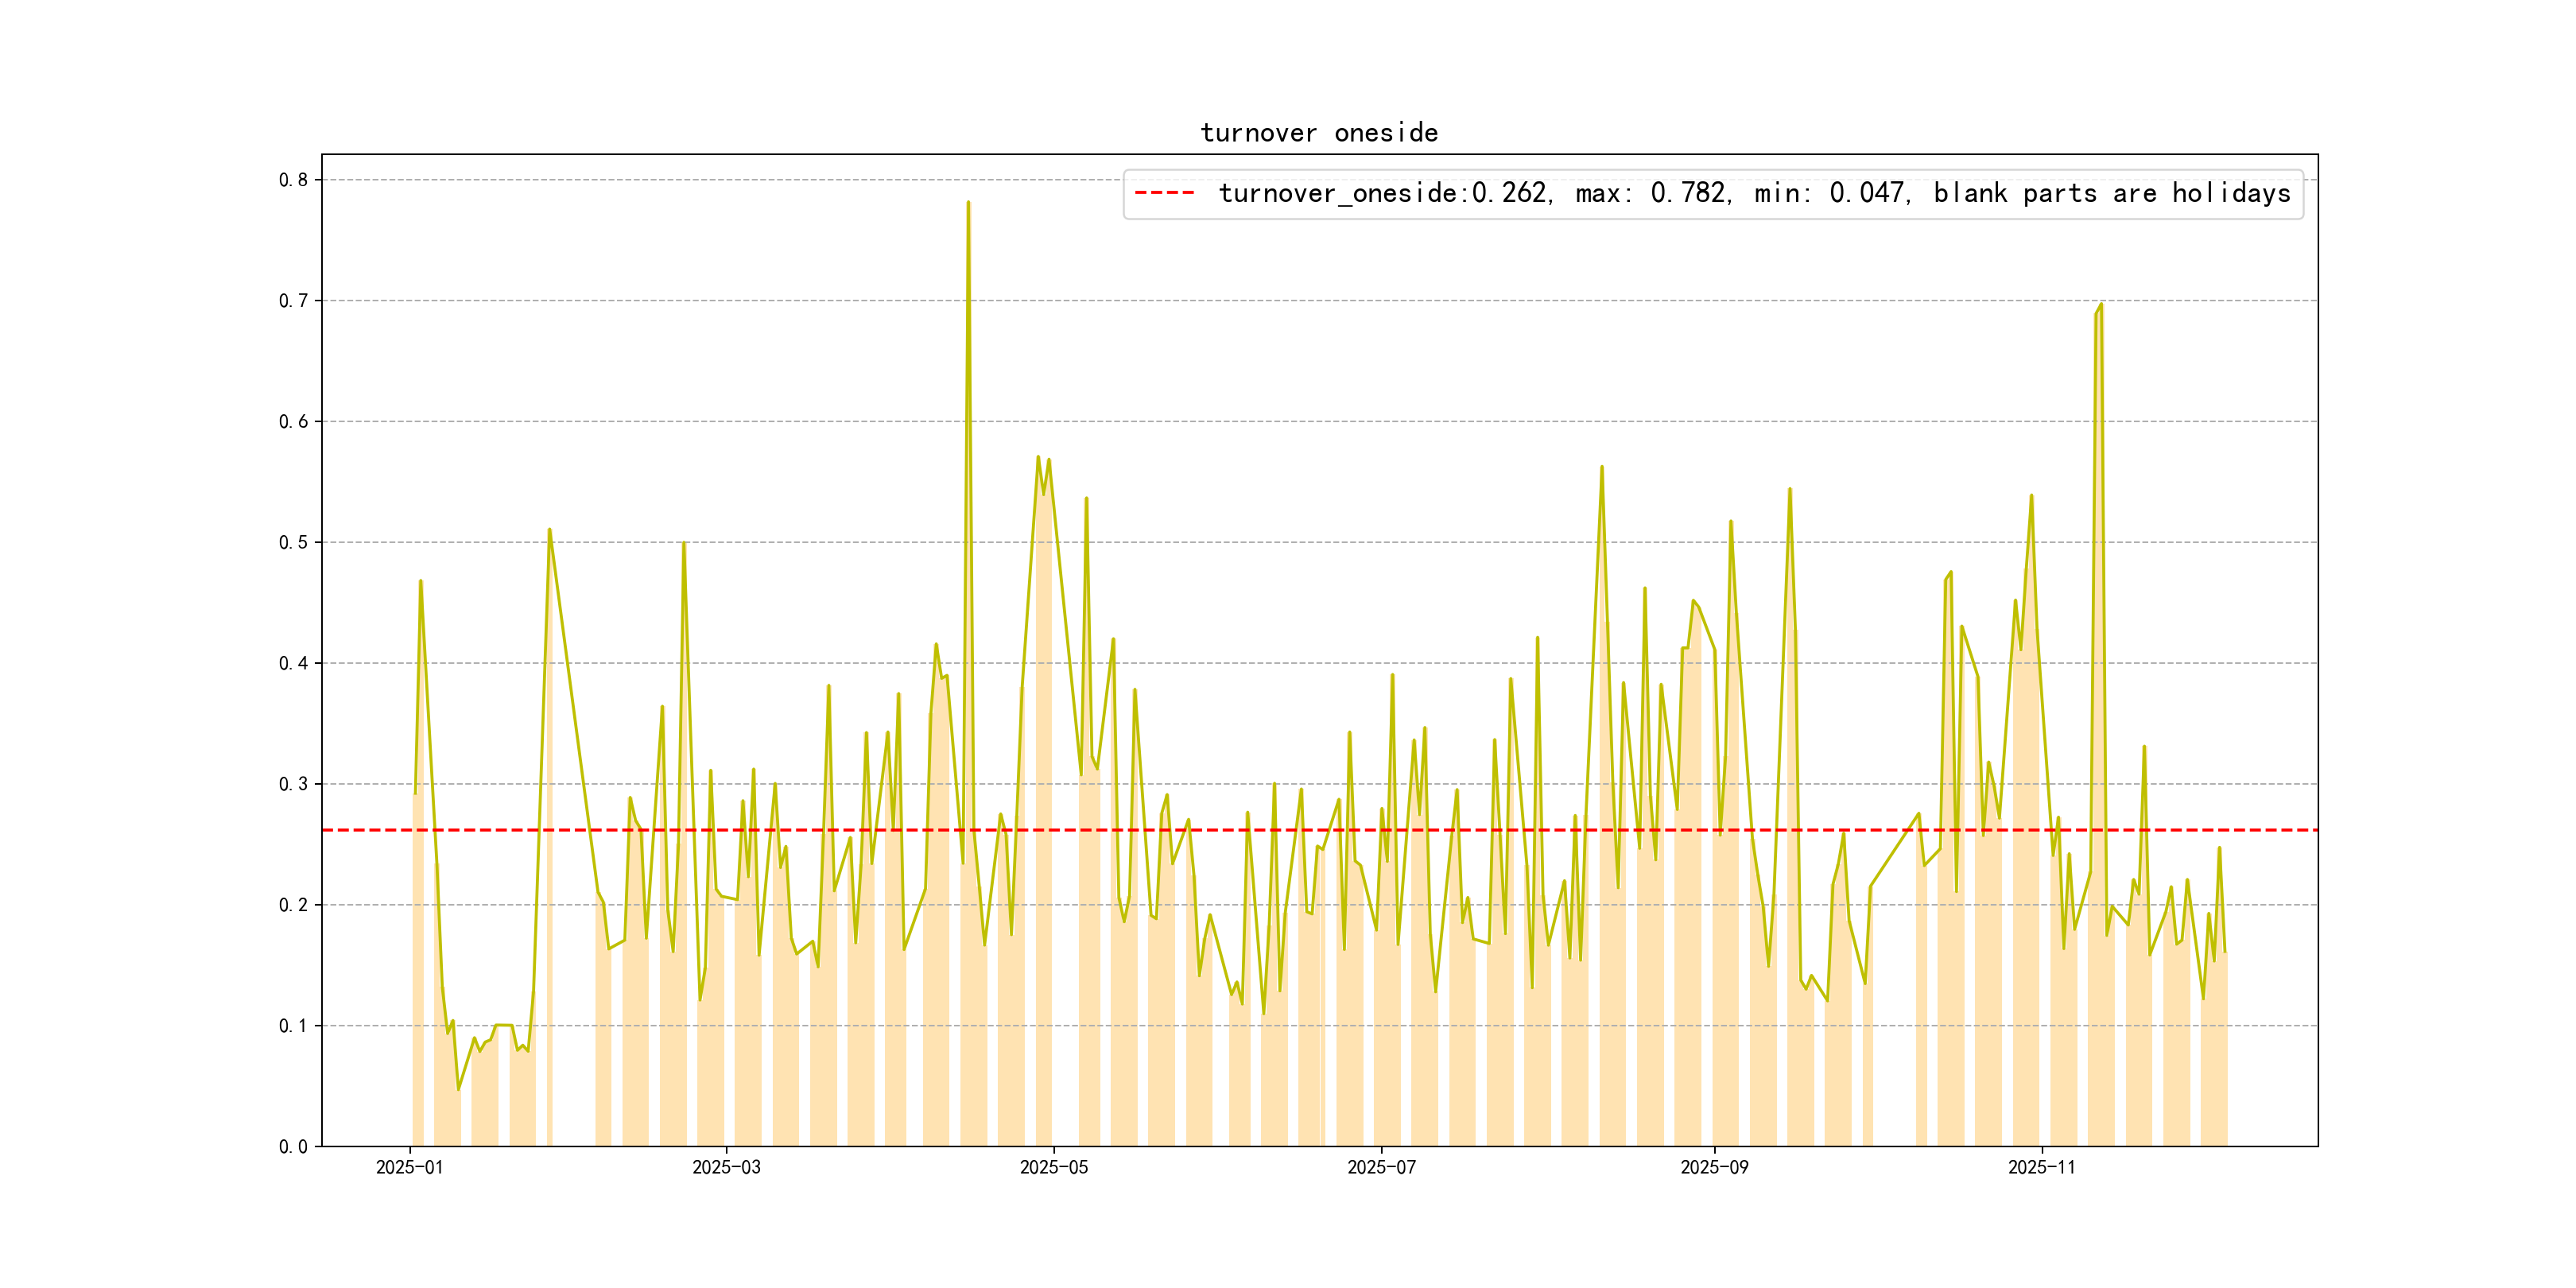Click the legend text showing max 0.782

[1651, 193]
